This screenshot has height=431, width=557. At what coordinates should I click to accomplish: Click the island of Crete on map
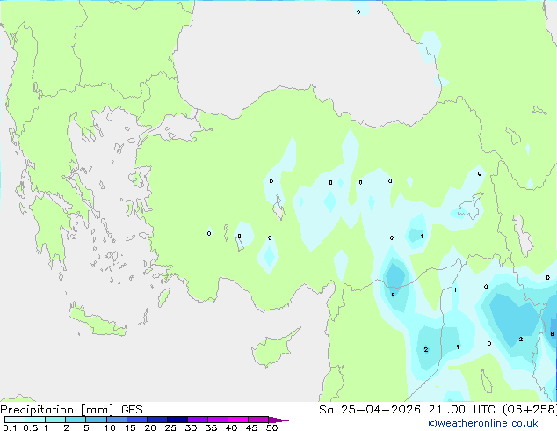(x=96, y=322)
